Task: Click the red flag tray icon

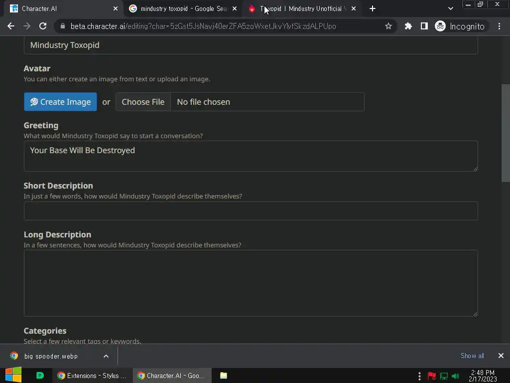Action: [x=432, y=376]
